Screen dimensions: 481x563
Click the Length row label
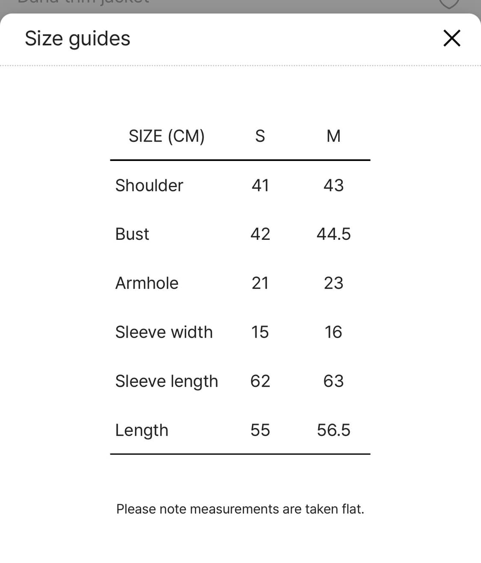142,430
